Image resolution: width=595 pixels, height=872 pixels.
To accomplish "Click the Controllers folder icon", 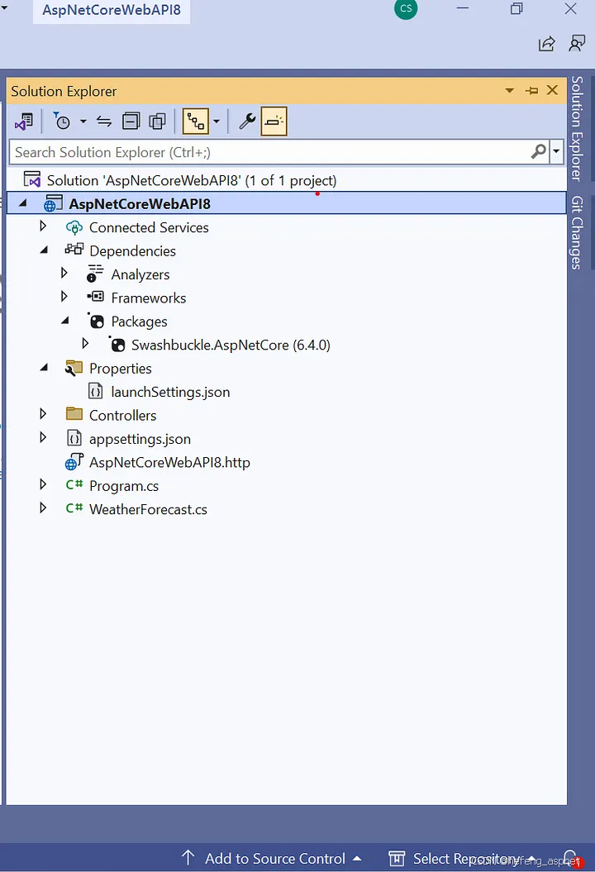I will click(x=74, y=414).
